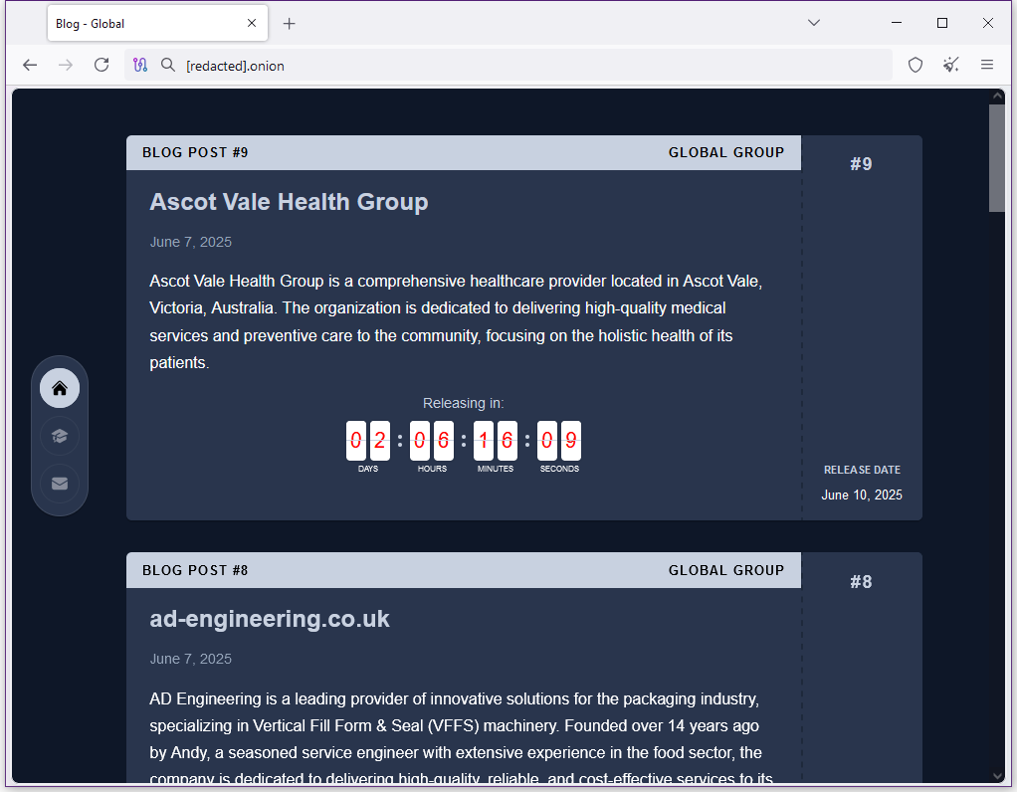The image size is (1017, 792).
Task: Close the browser window
Action: click(x=988, y=23)
